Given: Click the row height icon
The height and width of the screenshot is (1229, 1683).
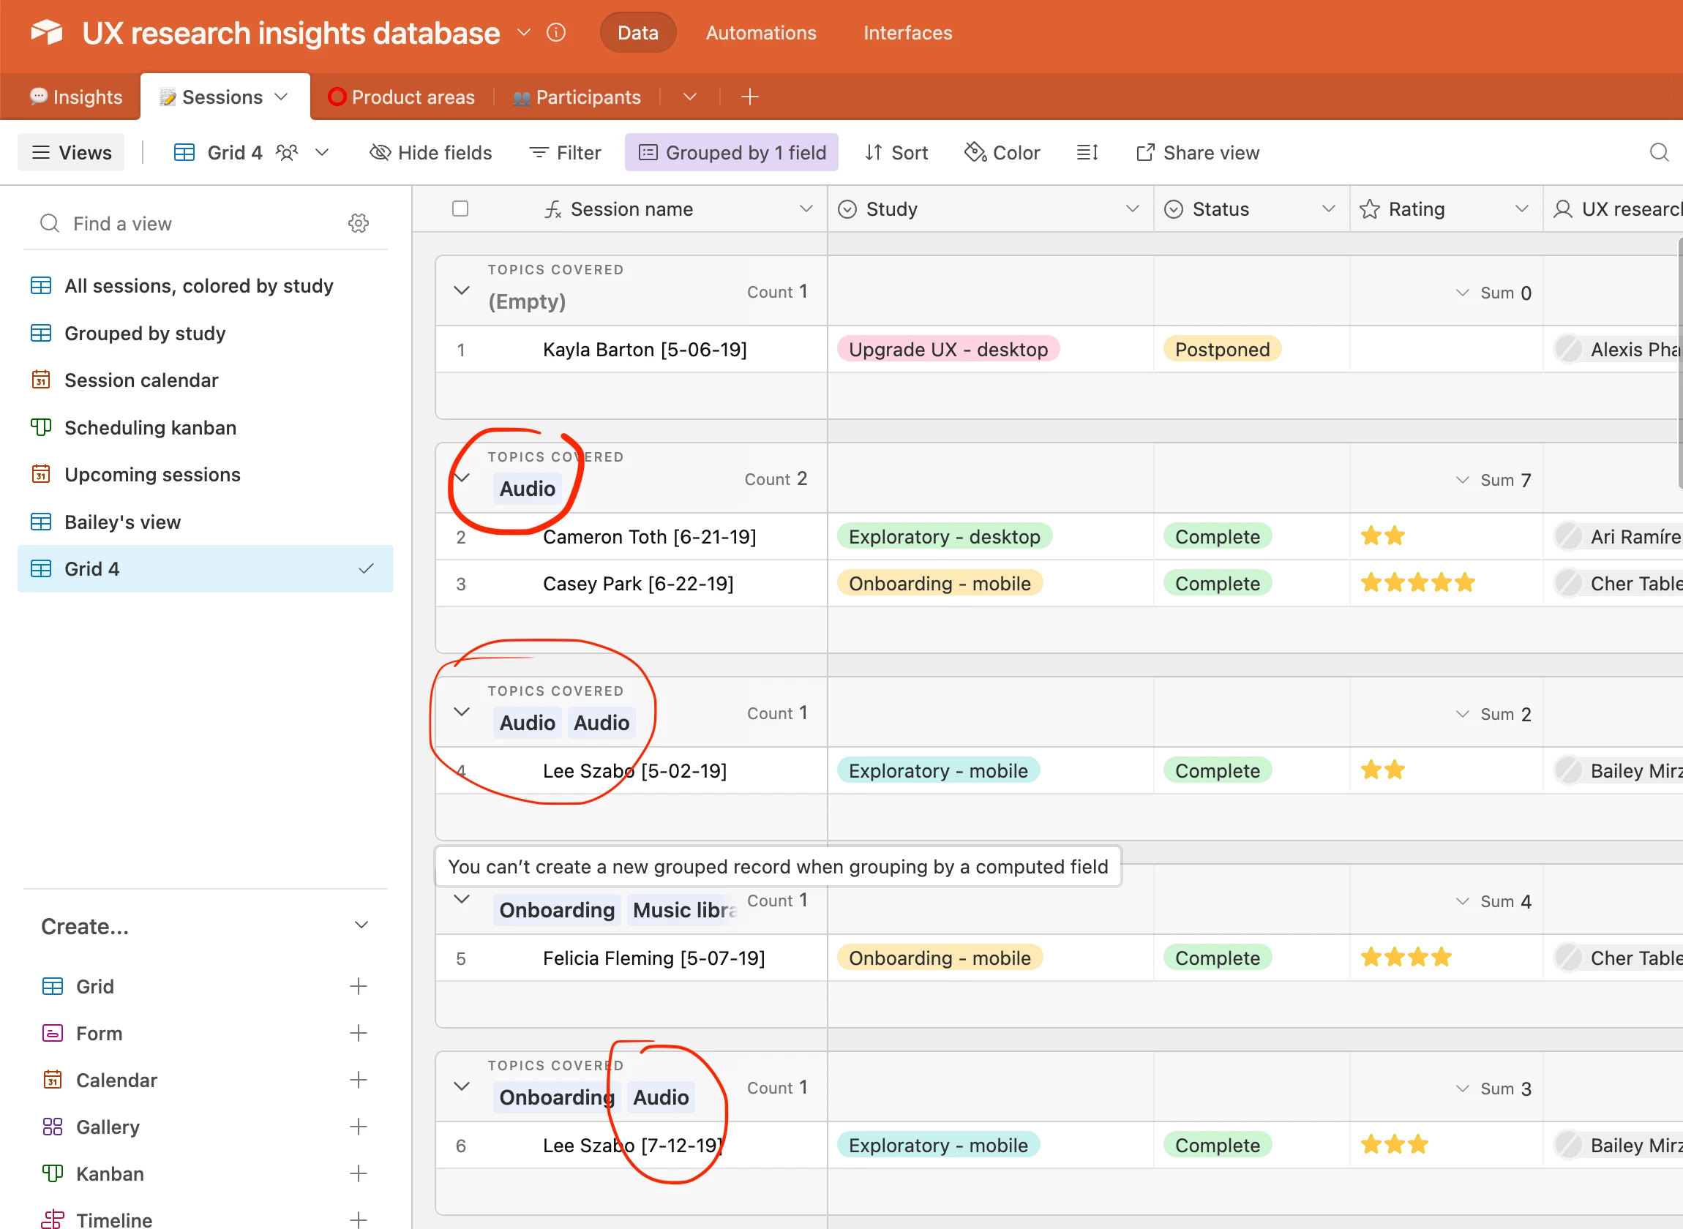Looking at the screenshot, I should (x=1087, y=152).
